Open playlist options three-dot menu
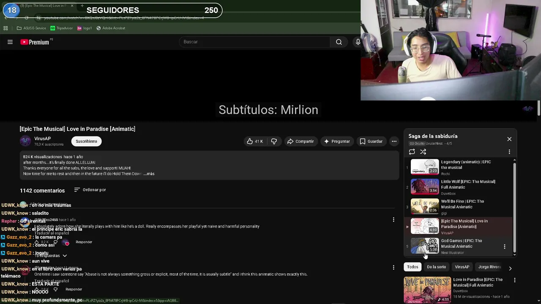Screen dimensions: 541x304 pos(509,152)
